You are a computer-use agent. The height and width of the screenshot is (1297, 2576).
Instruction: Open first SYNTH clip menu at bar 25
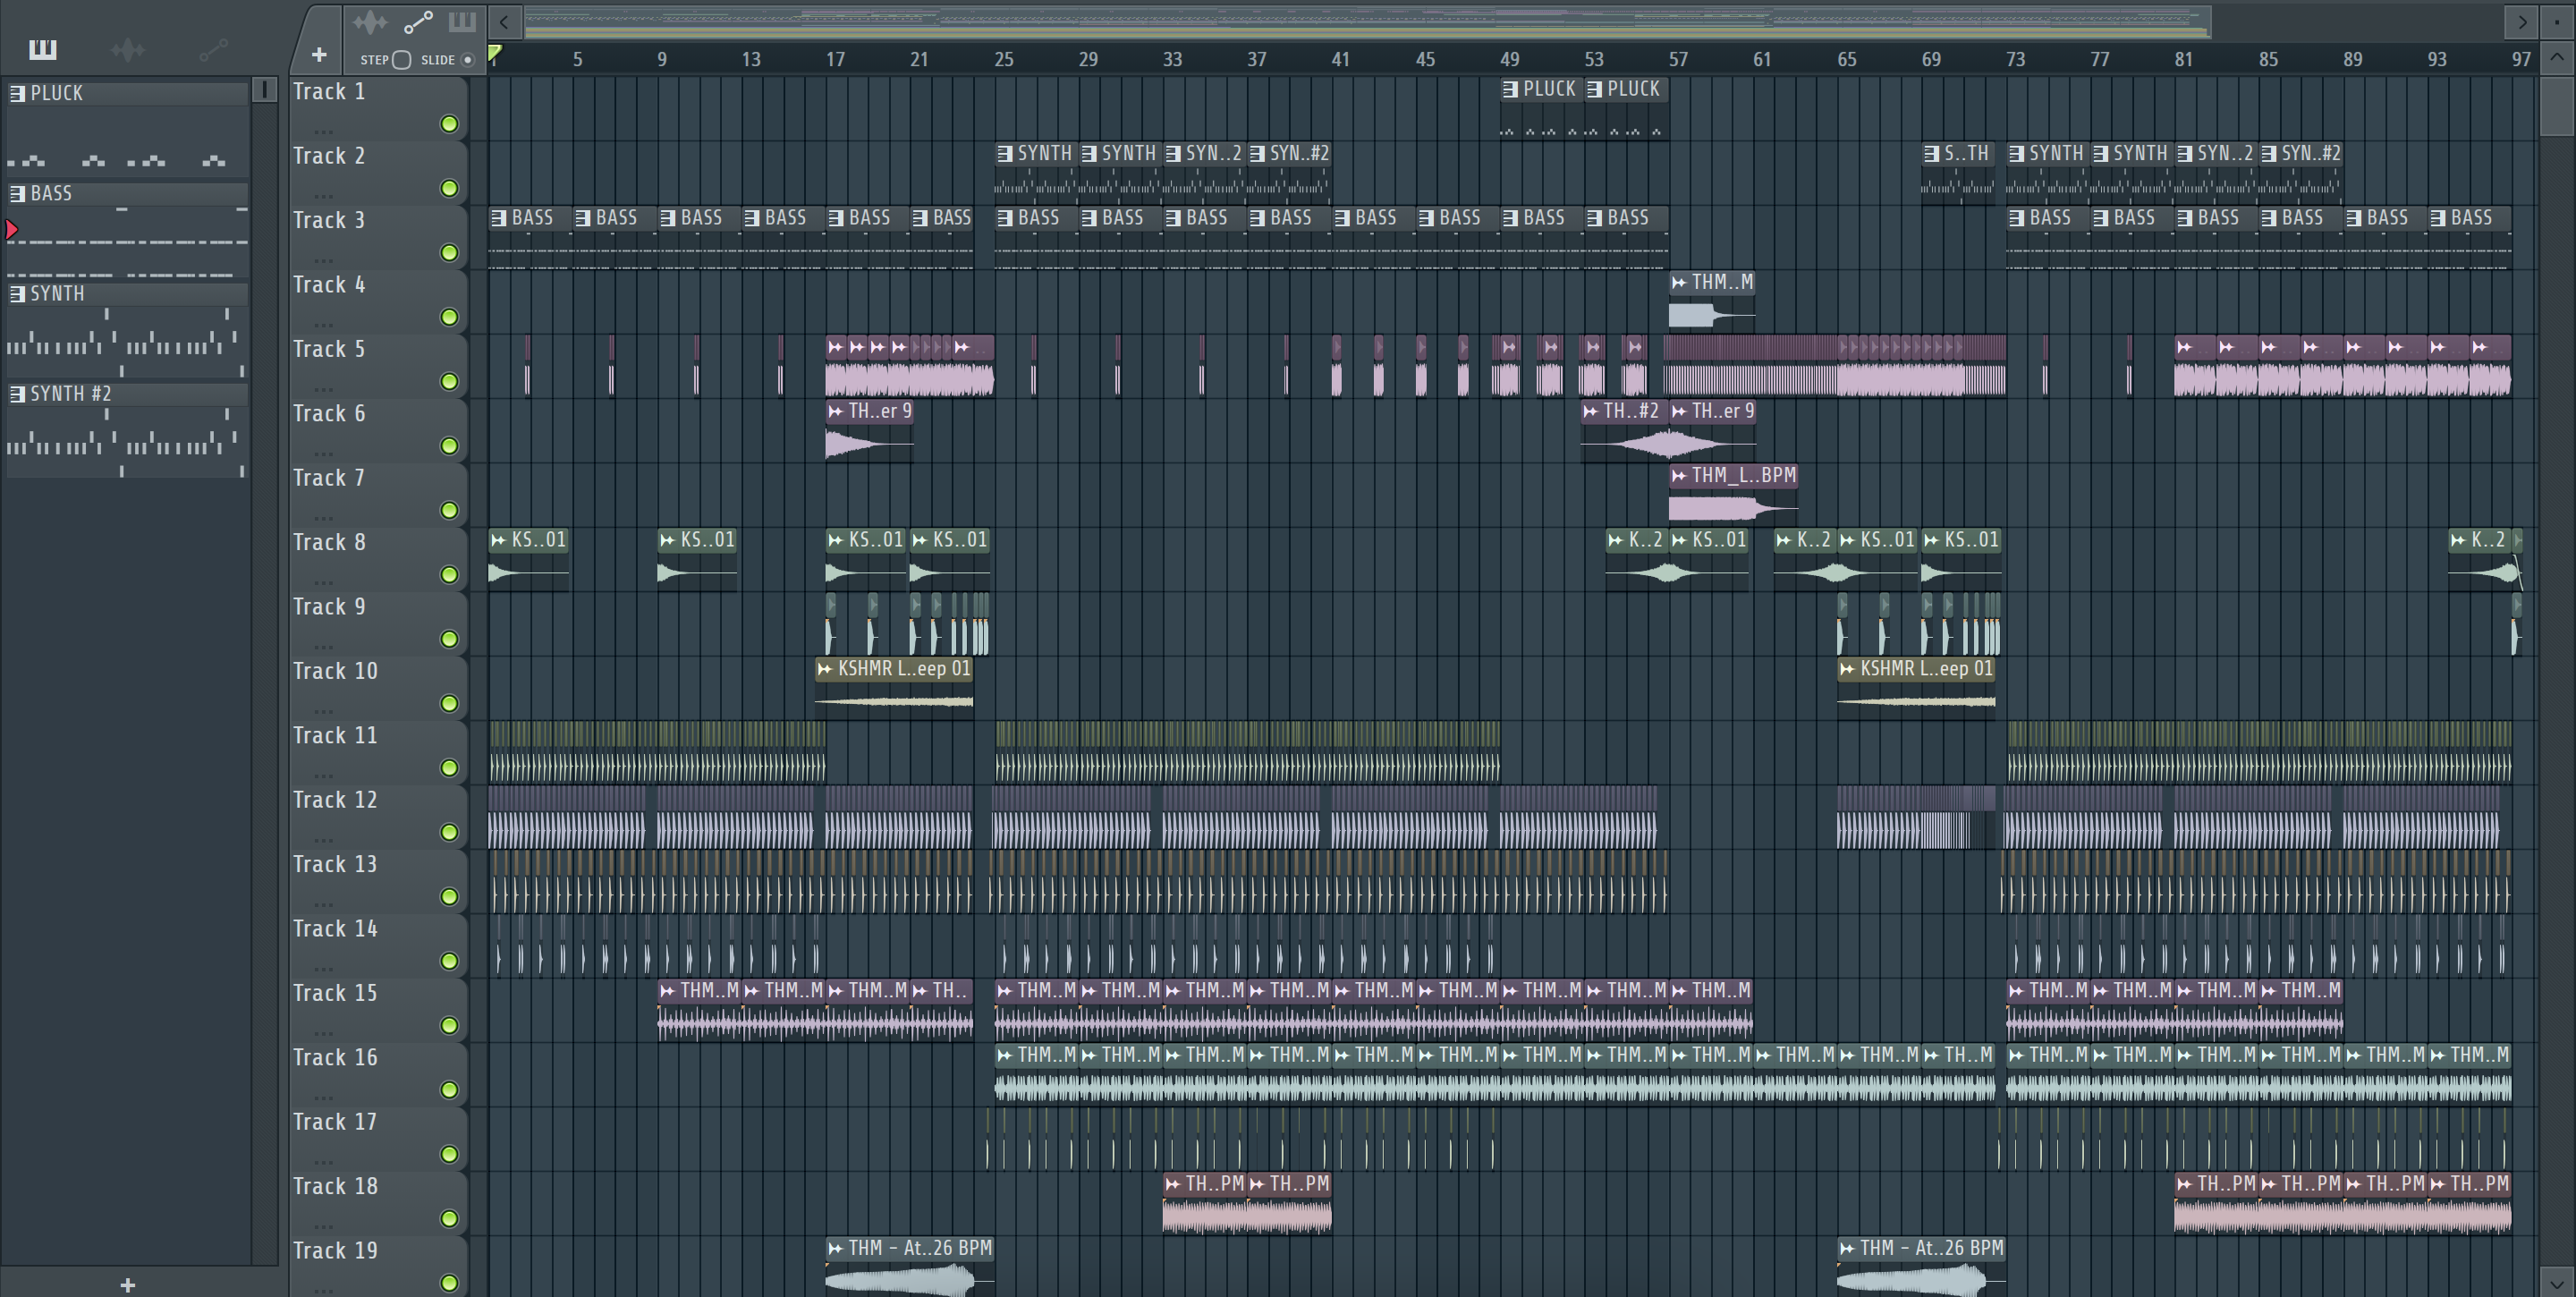pos(1004,154)
